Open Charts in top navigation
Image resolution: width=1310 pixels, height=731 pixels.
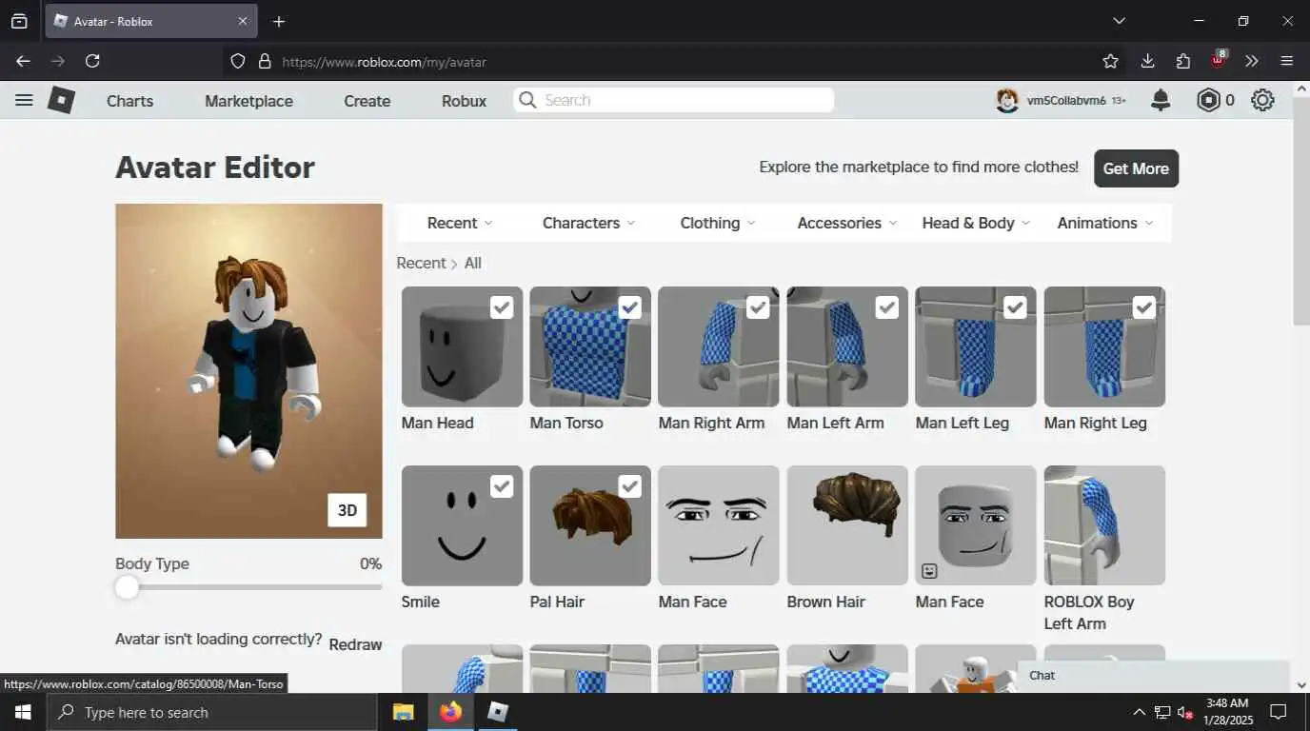pos(129,101)
